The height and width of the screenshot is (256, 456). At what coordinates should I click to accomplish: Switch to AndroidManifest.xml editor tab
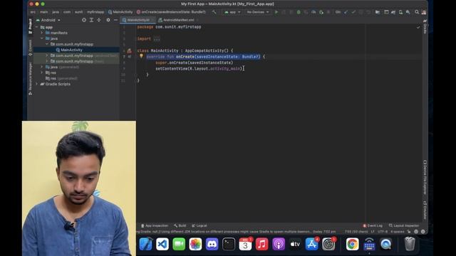click(178, 20)
